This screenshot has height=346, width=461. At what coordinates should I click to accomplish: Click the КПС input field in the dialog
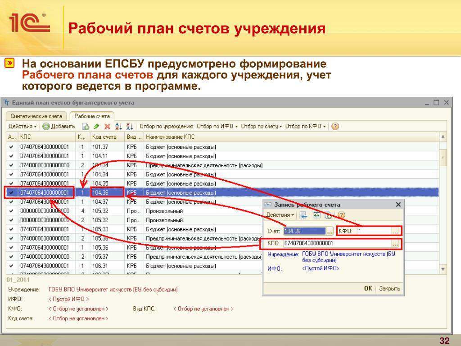(x=337, y=243)
